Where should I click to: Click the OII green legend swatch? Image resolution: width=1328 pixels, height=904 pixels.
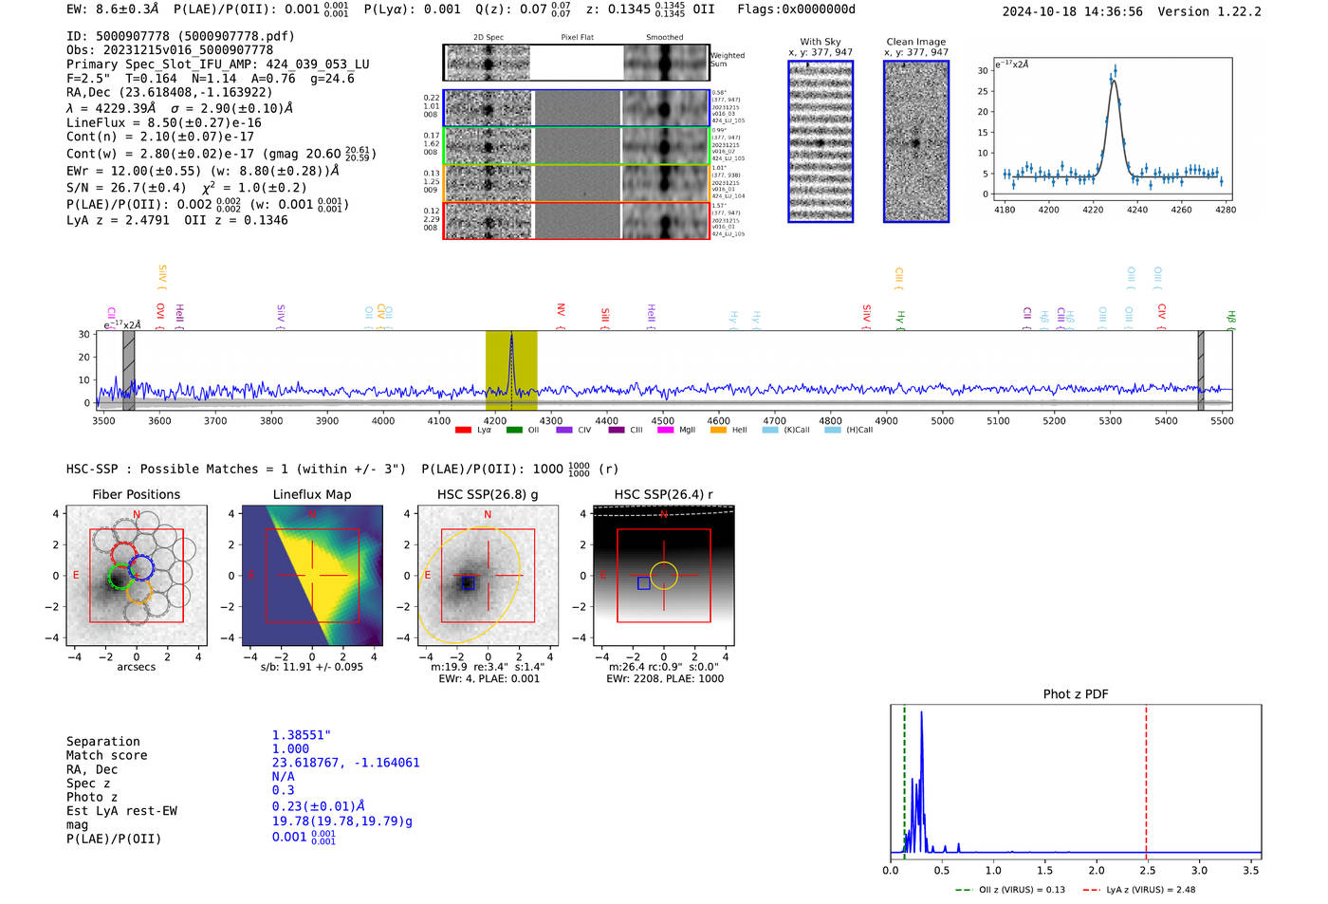(514, 431)
